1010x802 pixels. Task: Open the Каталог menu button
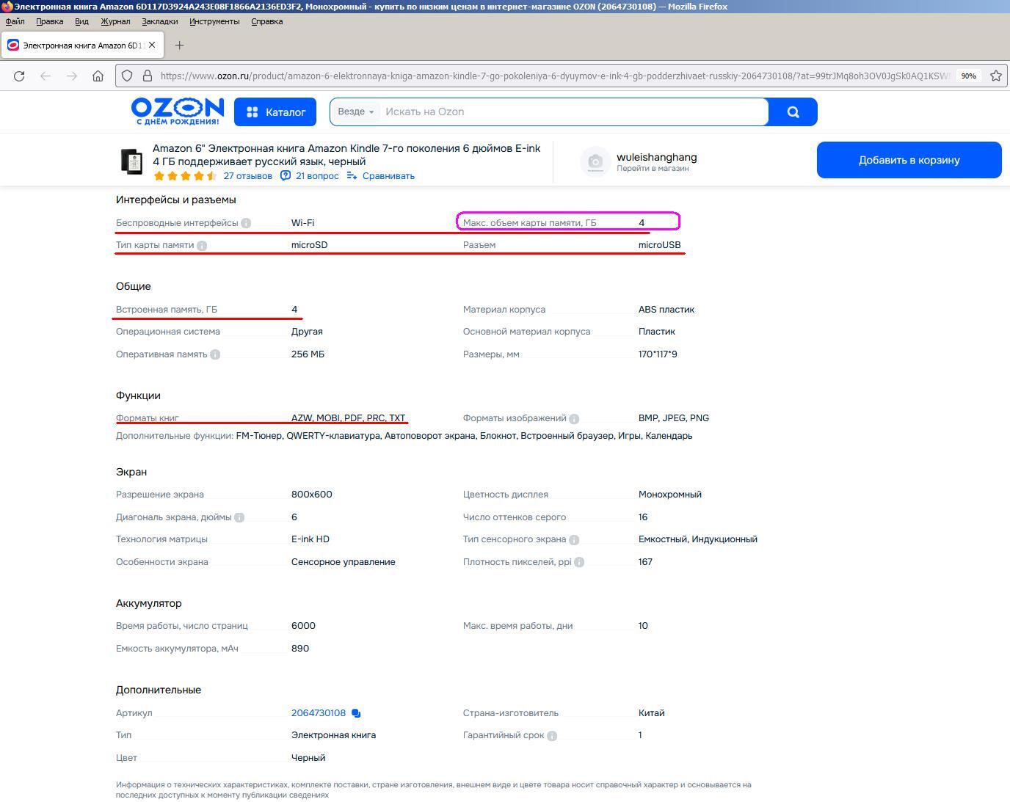tap(275, 112)
